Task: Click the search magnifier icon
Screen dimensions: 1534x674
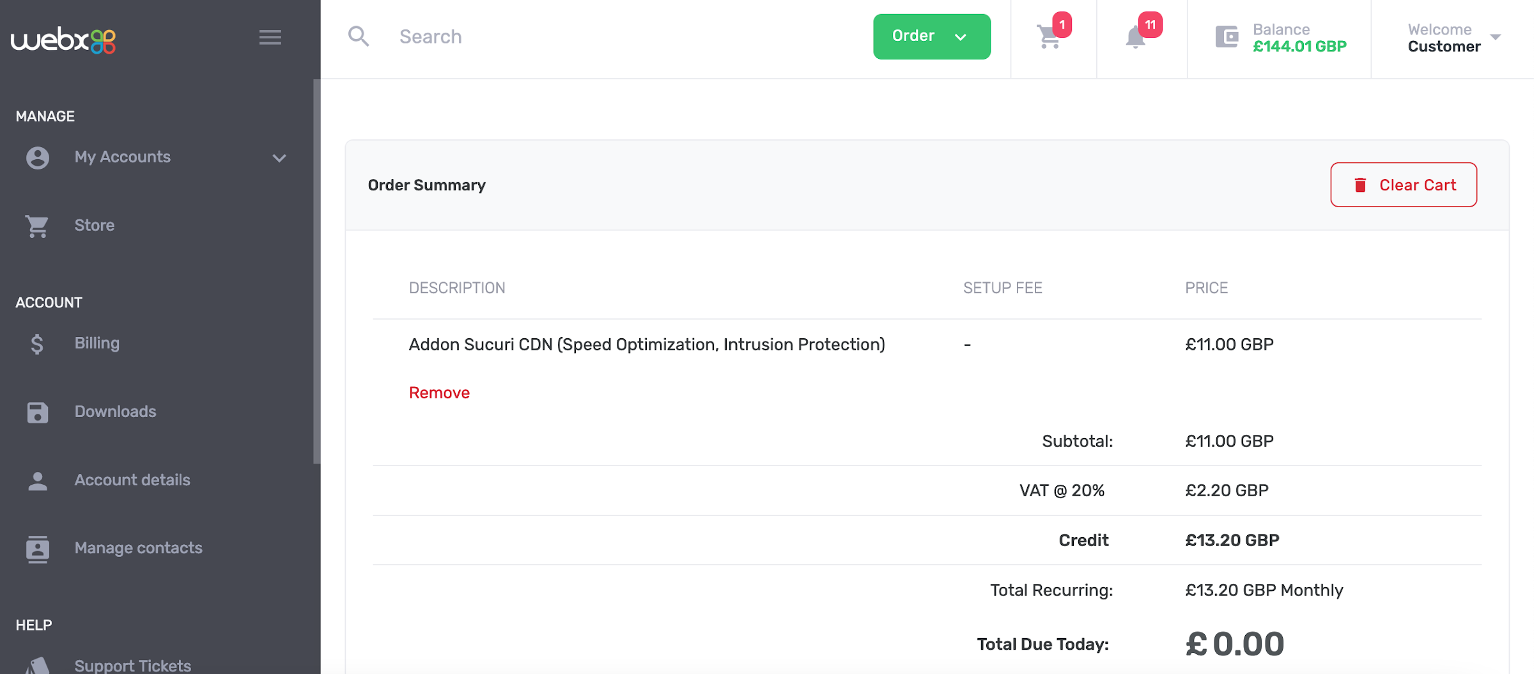Action: (x=359, y=36)
